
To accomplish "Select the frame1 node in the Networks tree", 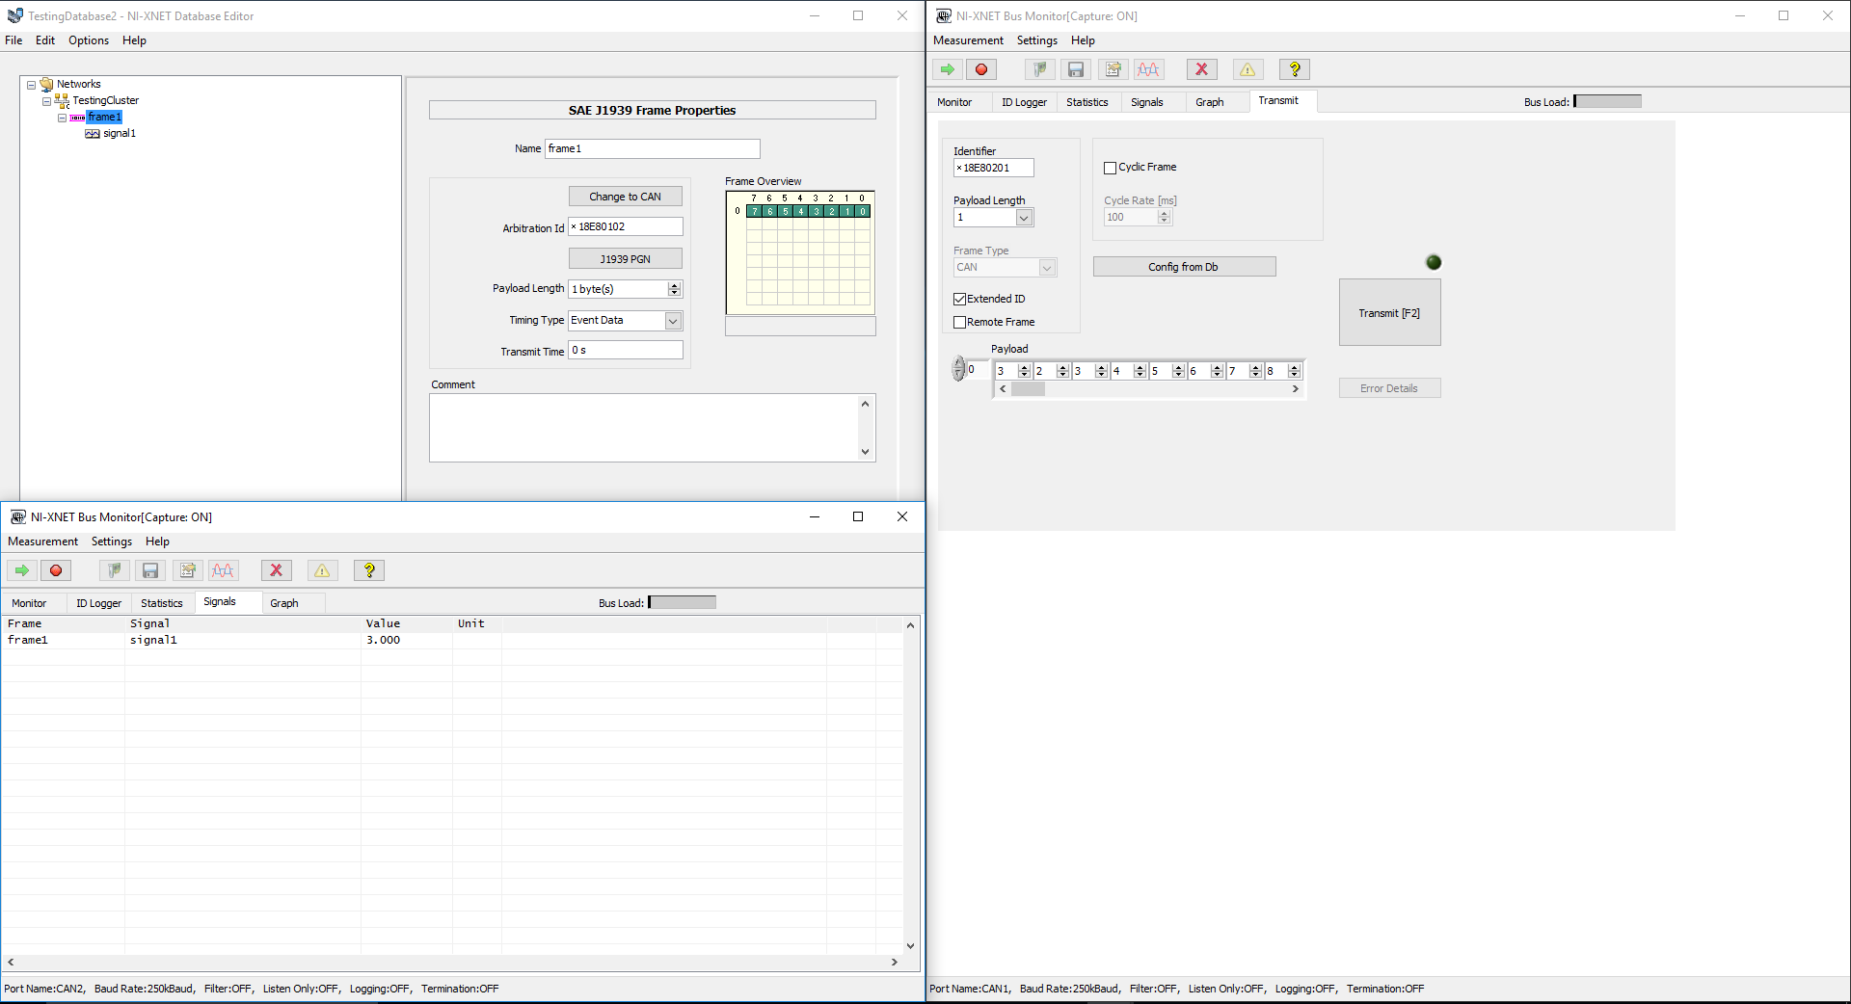I will 104,118.
